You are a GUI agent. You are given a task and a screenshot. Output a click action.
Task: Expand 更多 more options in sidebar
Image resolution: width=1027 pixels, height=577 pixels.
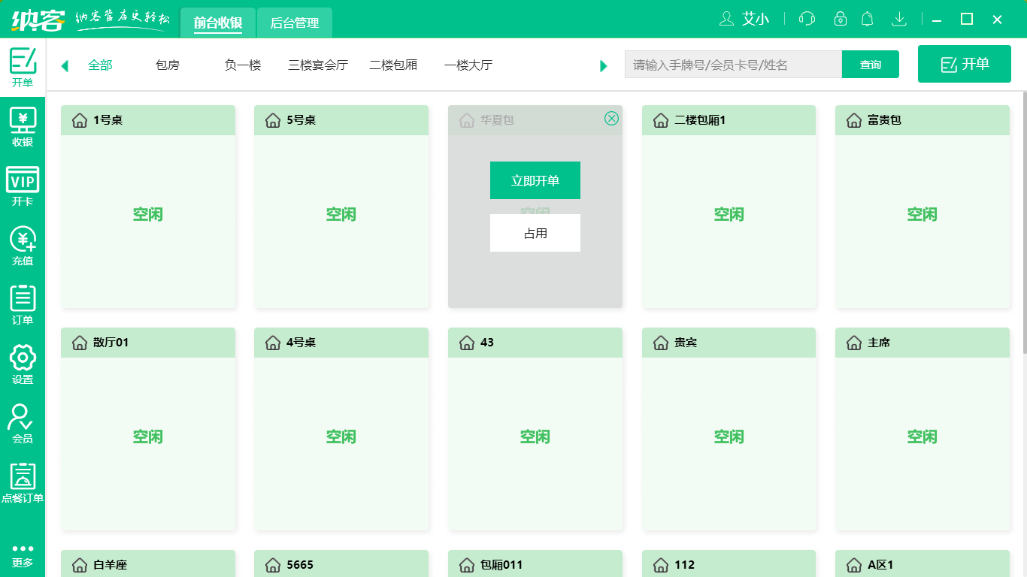23,554
